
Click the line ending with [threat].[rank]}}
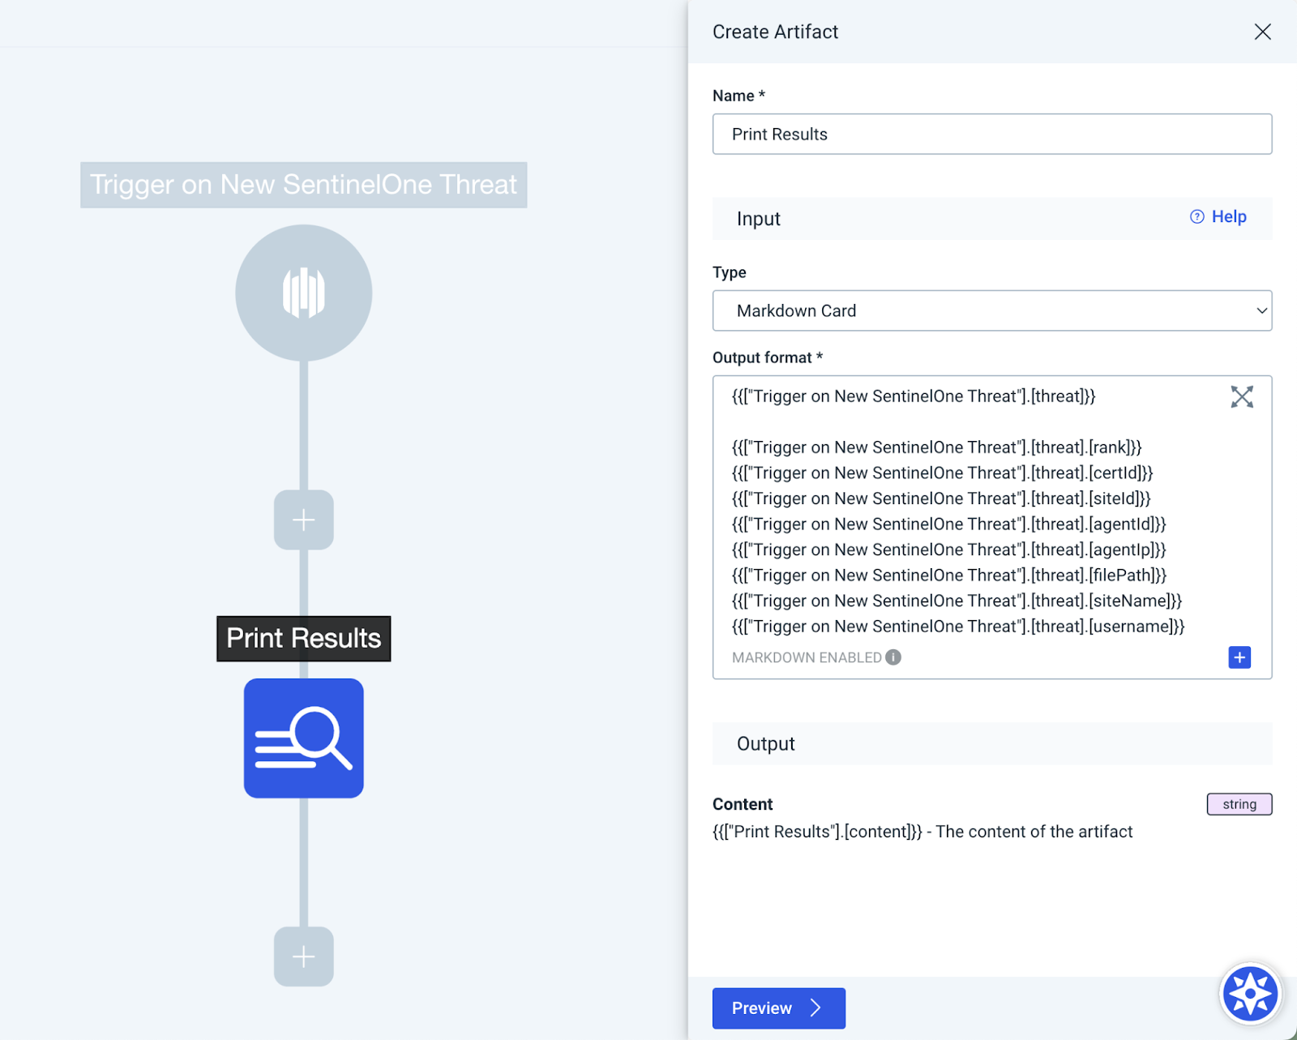[936, 447]
